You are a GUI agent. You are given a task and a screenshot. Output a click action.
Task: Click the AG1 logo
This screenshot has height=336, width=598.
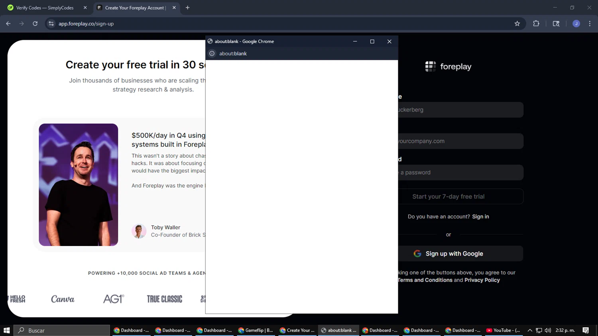tap(114, 299)
